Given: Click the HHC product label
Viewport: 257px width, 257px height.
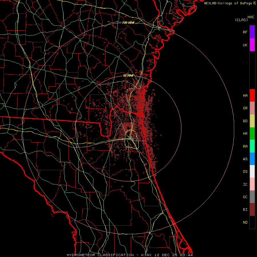Looking at the screenshot, I should pos(251,17).
